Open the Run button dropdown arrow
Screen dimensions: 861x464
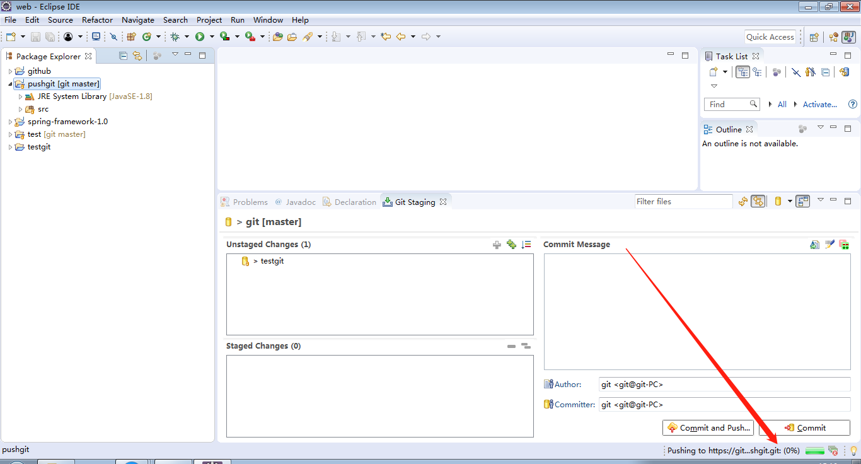click(212, 37)
